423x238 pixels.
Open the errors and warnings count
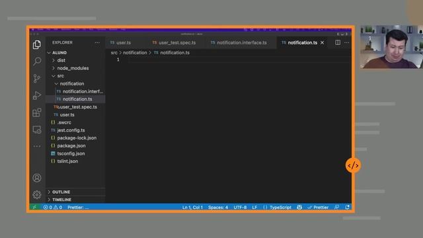click(53, 207)
